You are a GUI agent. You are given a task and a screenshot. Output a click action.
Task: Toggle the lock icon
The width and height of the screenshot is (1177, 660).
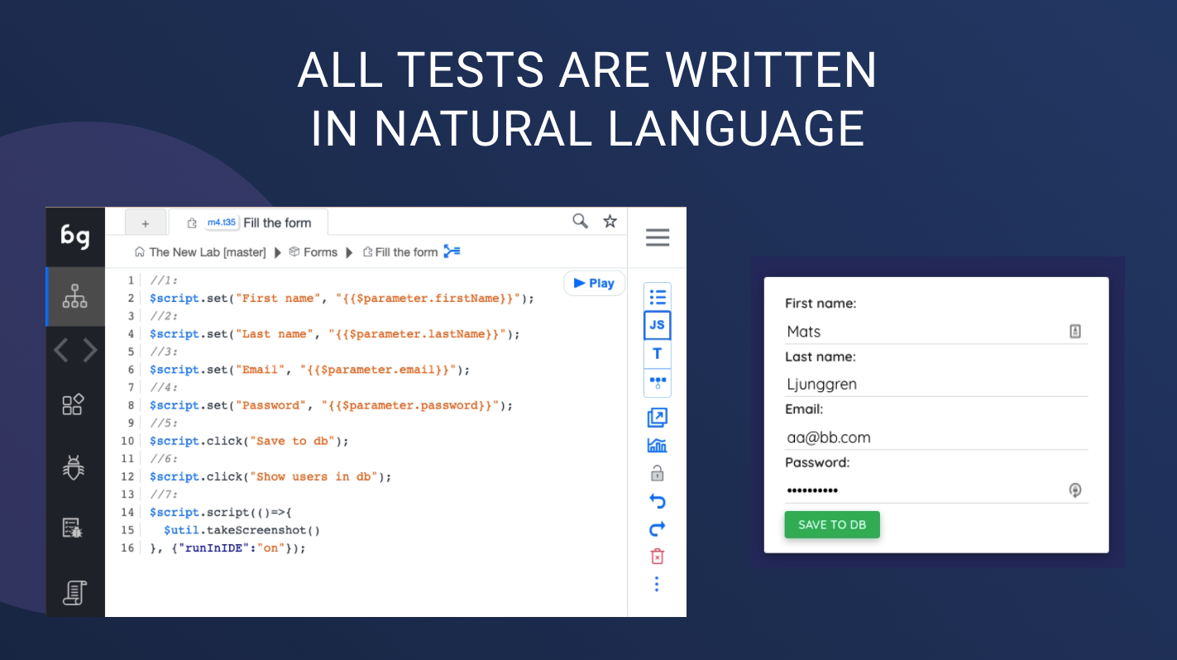click(x=658, y=473)
